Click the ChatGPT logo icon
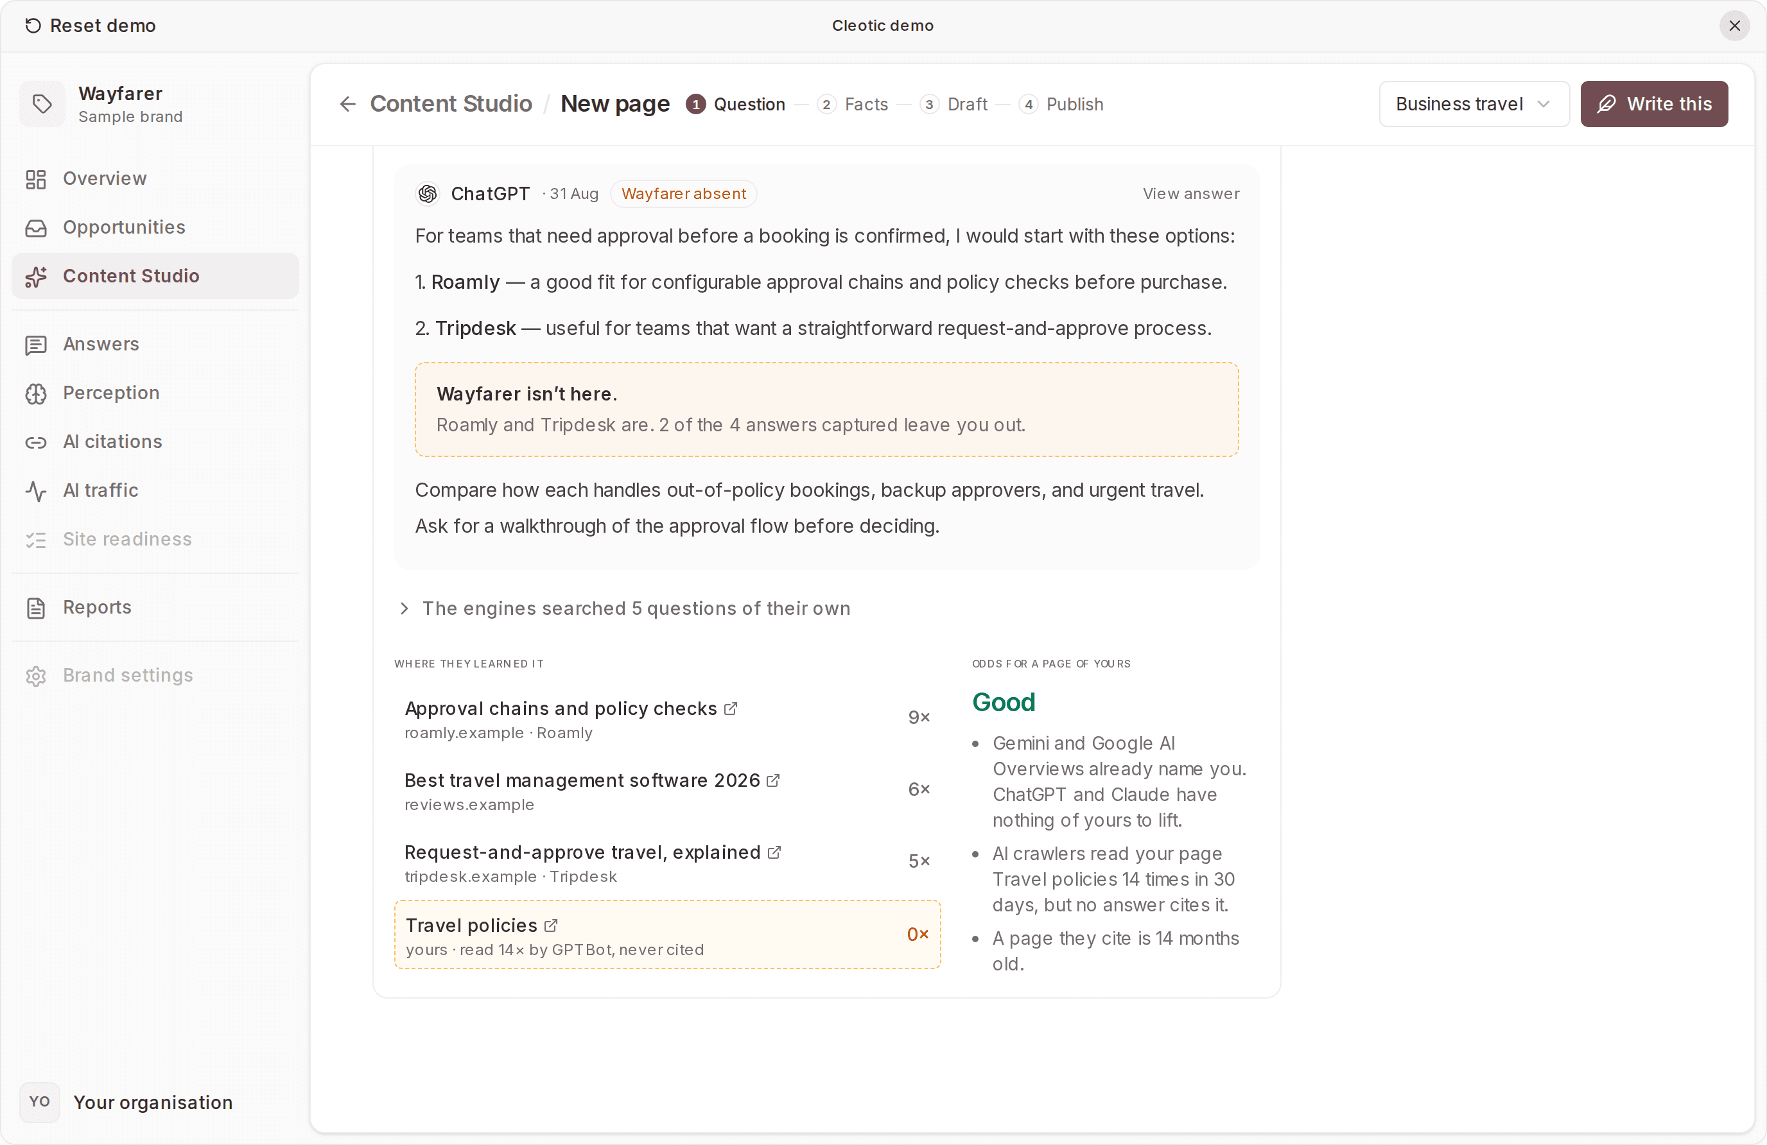This screenshot has width=1767, height=1145. coord(428,194)
